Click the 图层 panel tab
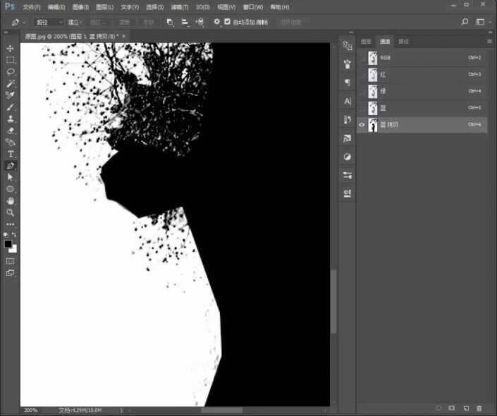This screenshot has height=416, width=497. (x=367, y=42)
